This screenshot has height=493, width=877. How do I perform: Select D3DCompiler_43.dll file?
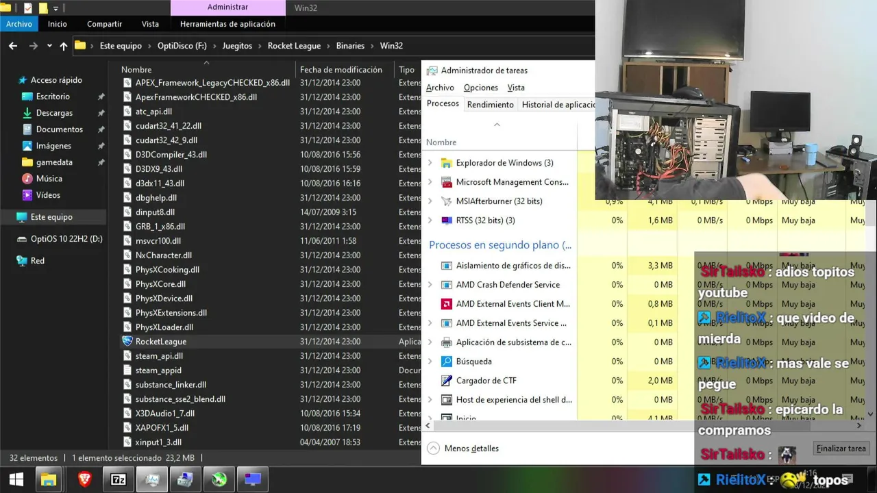(171, 155)
